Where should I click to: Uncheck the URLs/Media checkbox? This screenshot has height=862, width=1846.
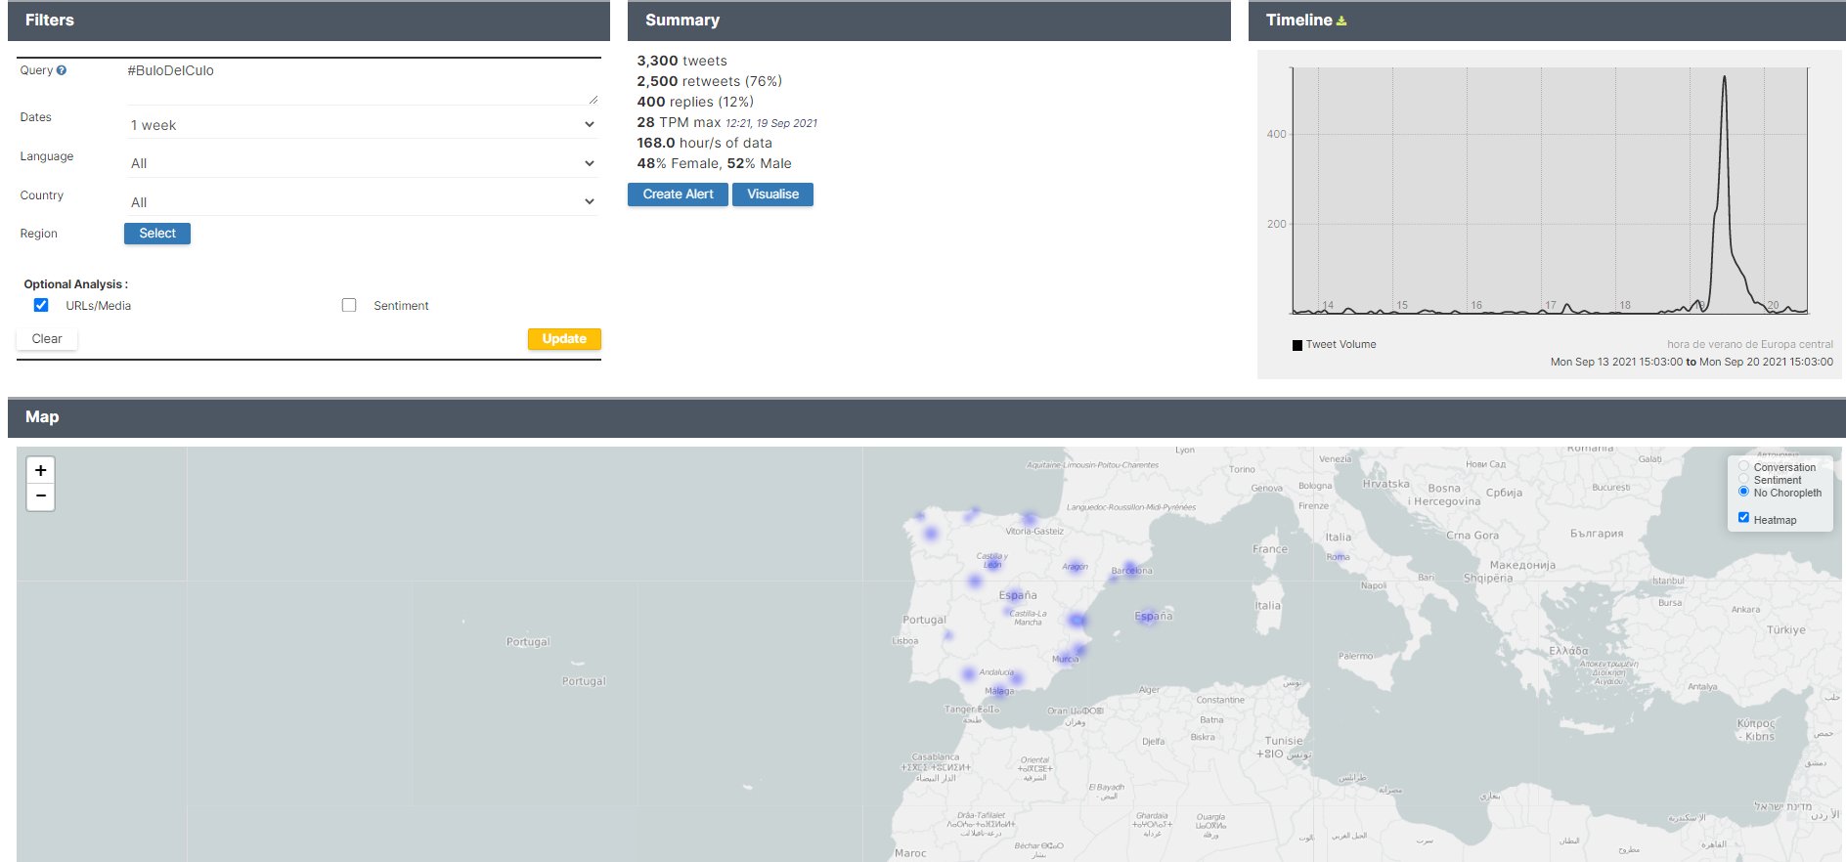(41, 305)
